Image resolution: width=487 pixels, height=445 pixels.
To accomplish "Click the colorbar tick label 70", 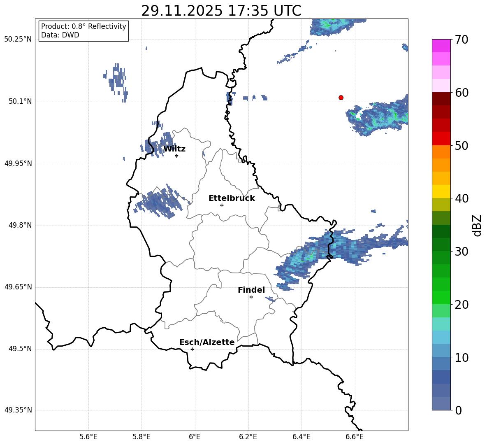I will (x=461, y=40).
